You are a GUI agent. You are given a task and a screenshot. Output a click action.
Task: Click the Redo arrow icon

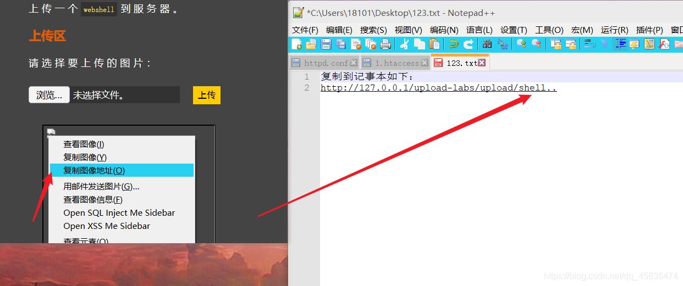click(x=469, y=44)
